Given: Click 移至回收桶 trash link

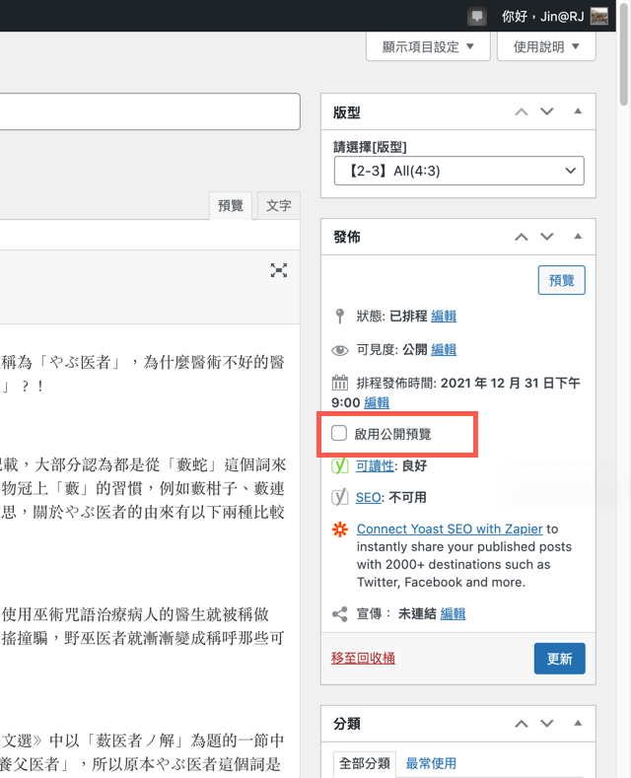Looking at the screenshot, I should pyautogui.click(x=363, y=659).
